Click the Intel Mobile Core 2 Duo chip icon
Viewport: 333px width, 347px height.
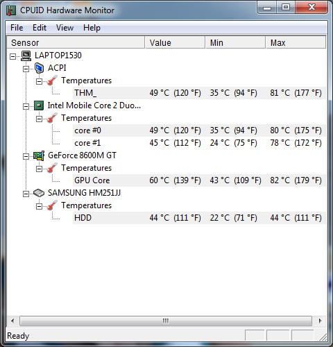pyautogui.click(x=39, y=105)
